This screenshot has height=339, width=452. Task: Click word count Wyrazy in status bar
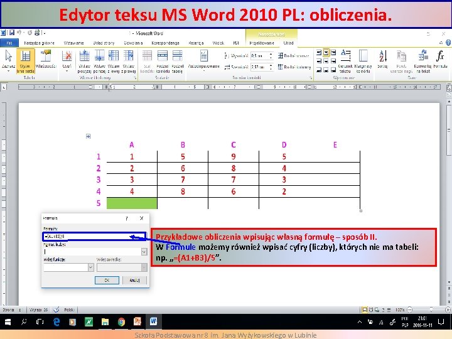click(x=38, y=310)
